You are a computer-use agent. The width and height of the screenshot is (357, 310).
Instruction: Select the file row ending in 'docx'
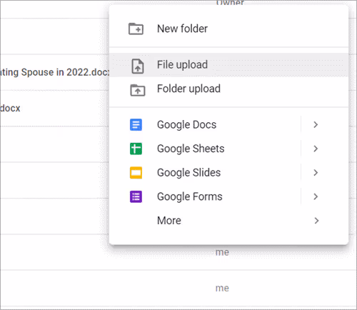54,109
